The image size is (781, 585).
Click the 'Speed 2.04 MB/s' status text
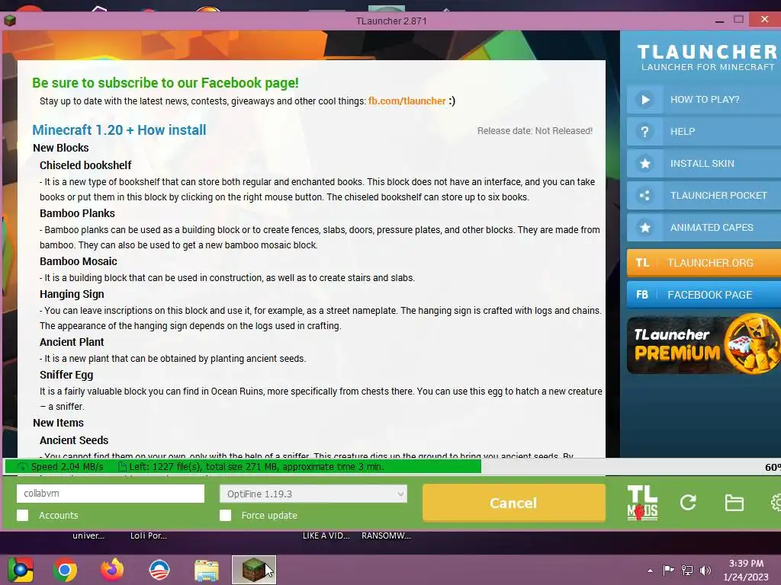point(67,467)
